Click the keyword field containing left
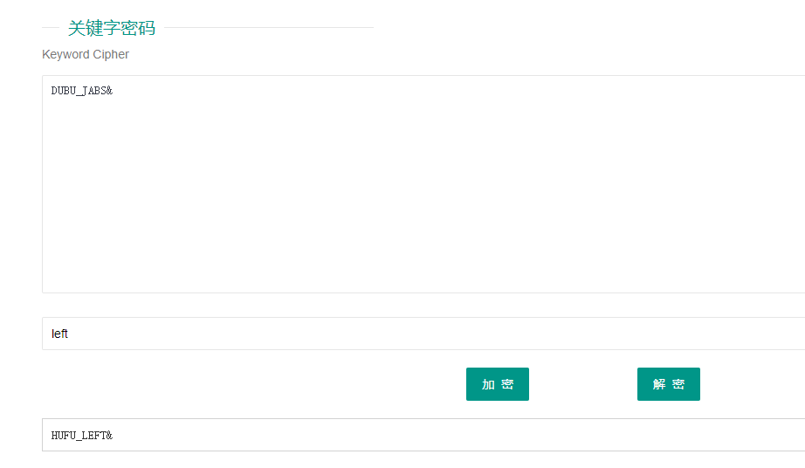Screen dimensions: 805x468 point(423,334)
